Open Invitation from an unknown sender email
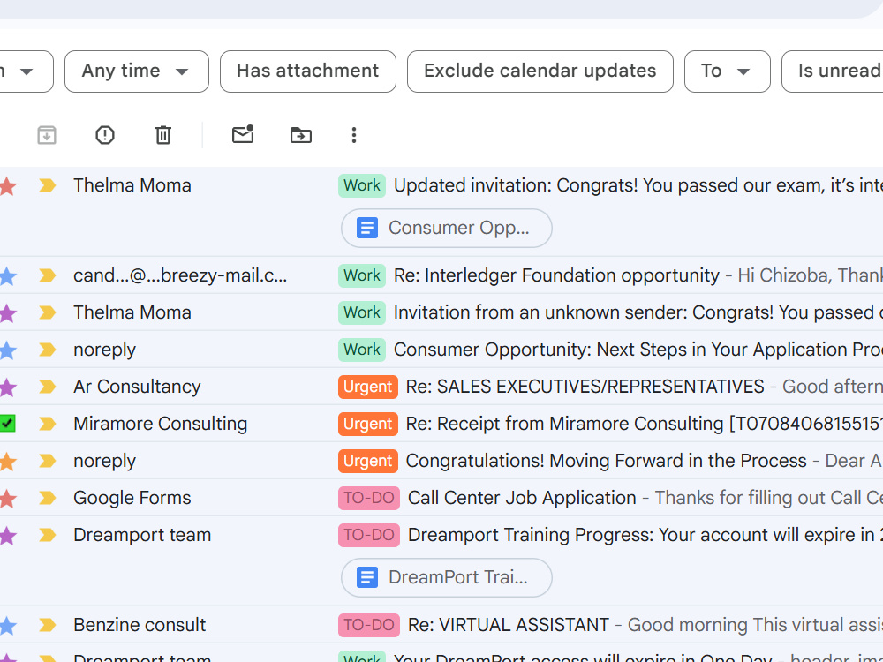 pos(638,313)
